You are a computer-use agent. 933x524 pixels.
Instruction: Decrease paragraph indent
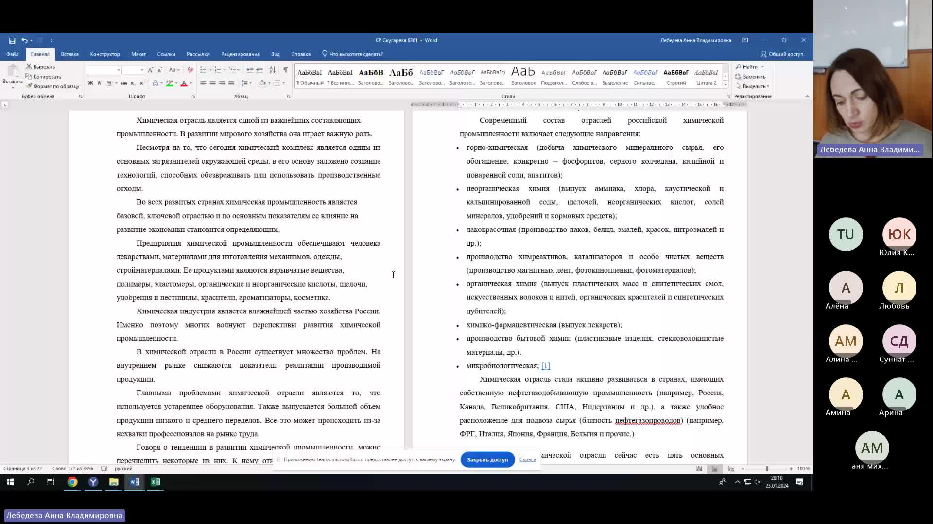pos(250,70)
